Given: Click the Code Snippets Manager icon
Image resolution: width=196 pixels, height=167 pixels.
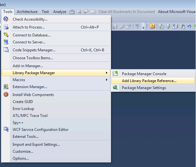Looking at the screenshot, I should point(6,50).
